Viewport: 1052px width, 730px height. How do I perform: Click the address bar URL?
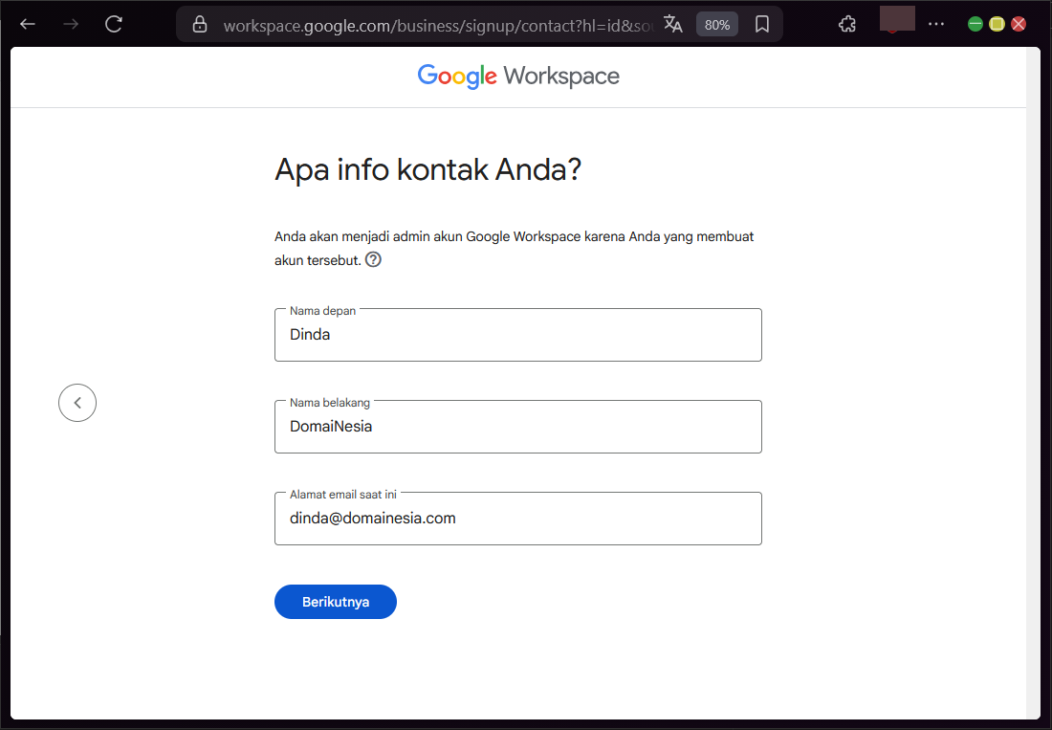(437, 26)
